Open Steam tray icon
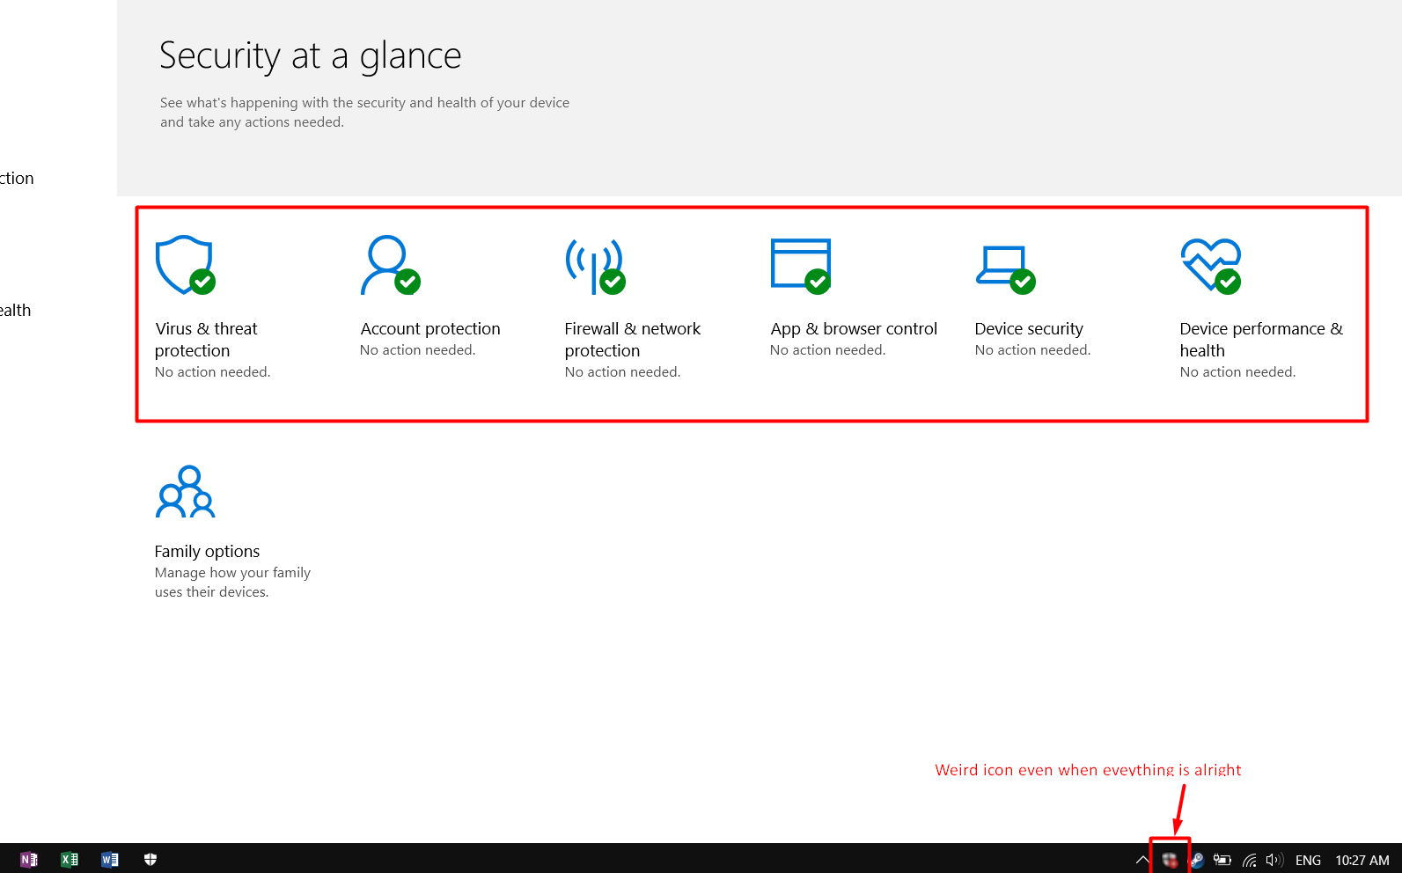The image size is (1402, 873). 1197,860
